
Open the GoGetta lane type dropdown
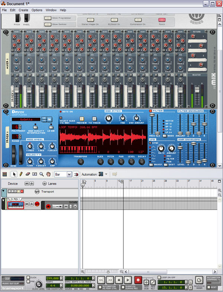pos(57,206)
